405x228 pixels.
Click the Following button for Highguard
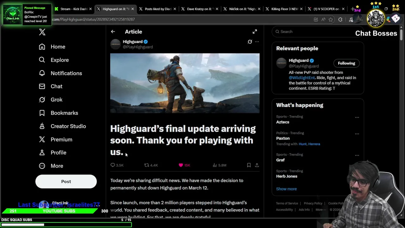coord(346,63)
